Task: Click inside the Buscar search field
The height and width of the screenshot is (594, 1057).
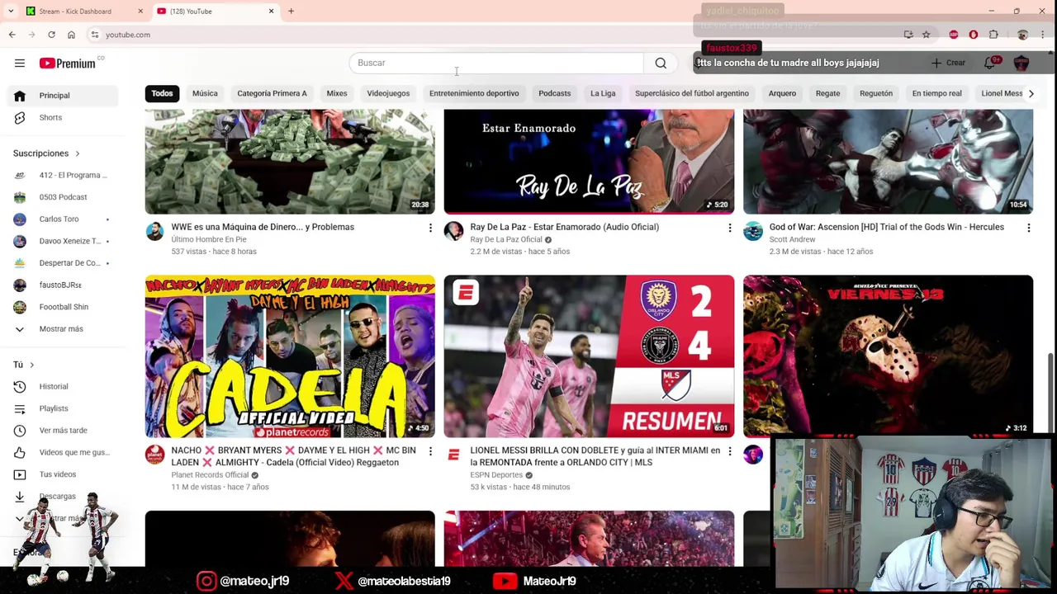Action: [x=496, y=63]
